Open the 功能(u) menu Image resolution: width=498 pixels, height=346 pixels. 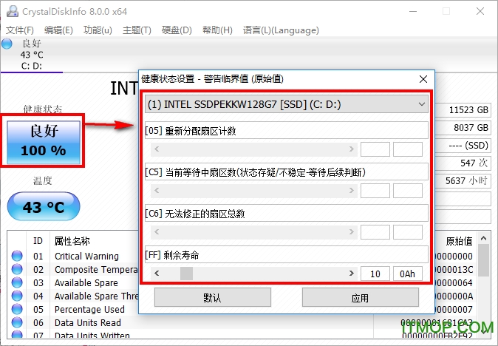[x=98, y=30]
